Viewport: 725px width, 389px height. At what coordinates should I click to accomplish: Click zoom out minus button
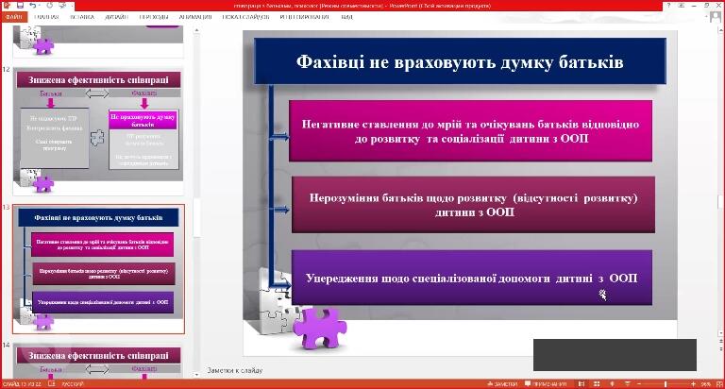pos(639,384)
